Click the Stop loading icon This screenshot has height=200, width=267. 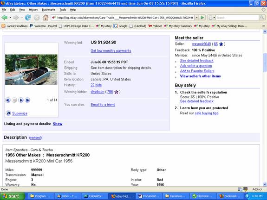pos(37,18)
